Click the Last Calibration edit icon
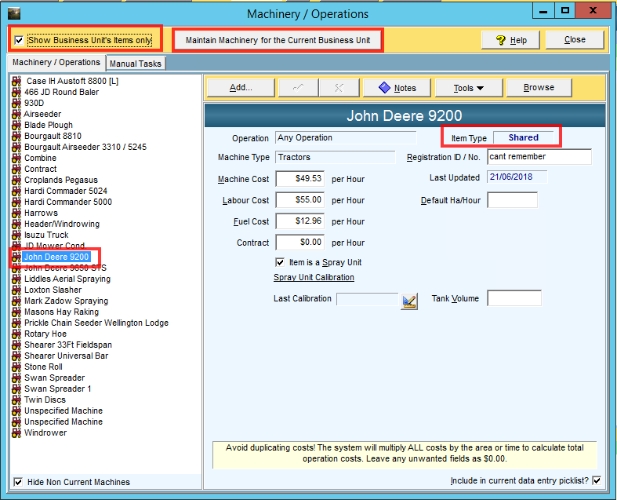617x500 pixels. [x=408, y=301]
